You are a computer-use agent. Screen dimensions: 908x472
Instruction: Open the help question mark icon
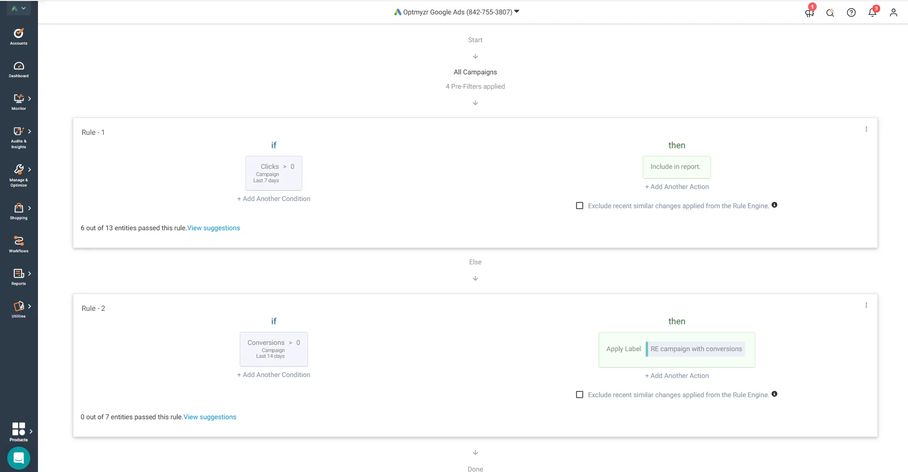[851, 12]
